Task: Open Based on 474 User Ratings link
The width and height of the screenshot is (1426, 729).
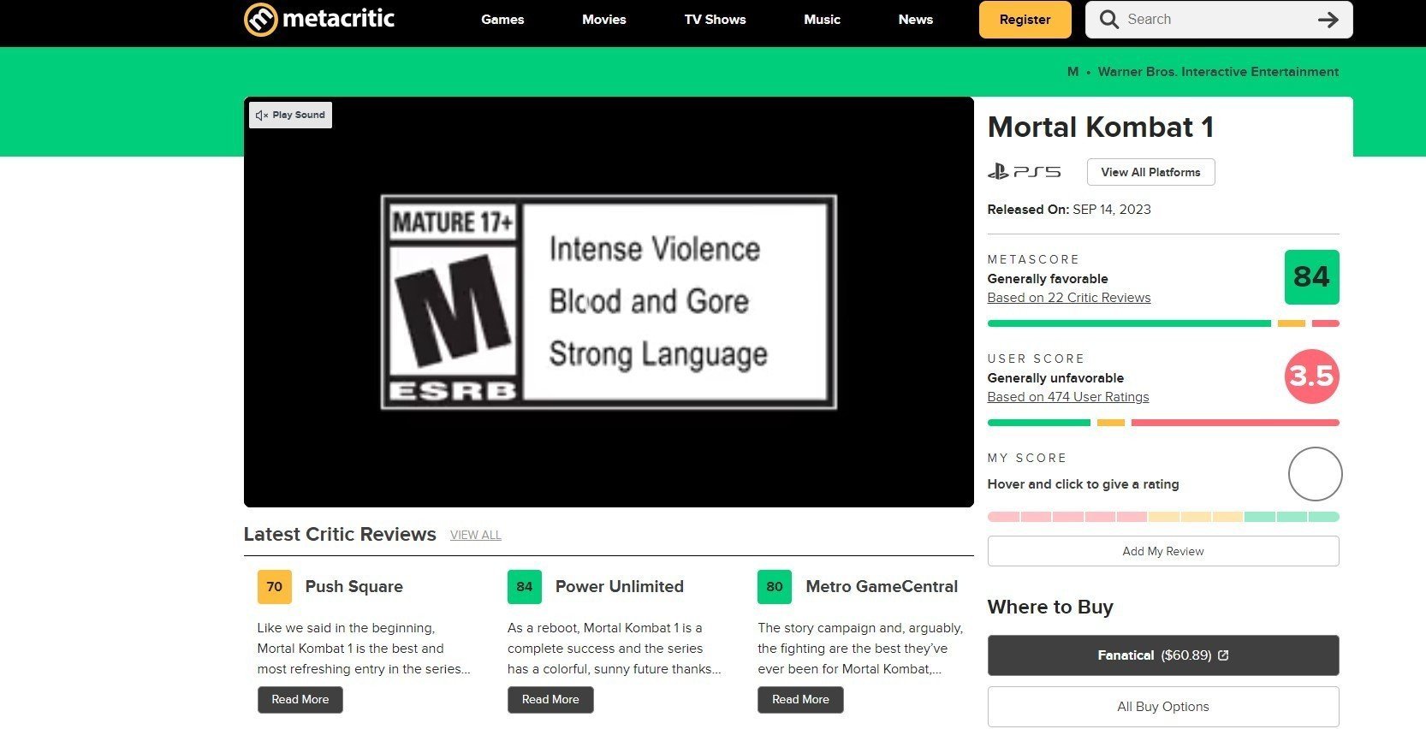Action: (x=1068, y=397)
